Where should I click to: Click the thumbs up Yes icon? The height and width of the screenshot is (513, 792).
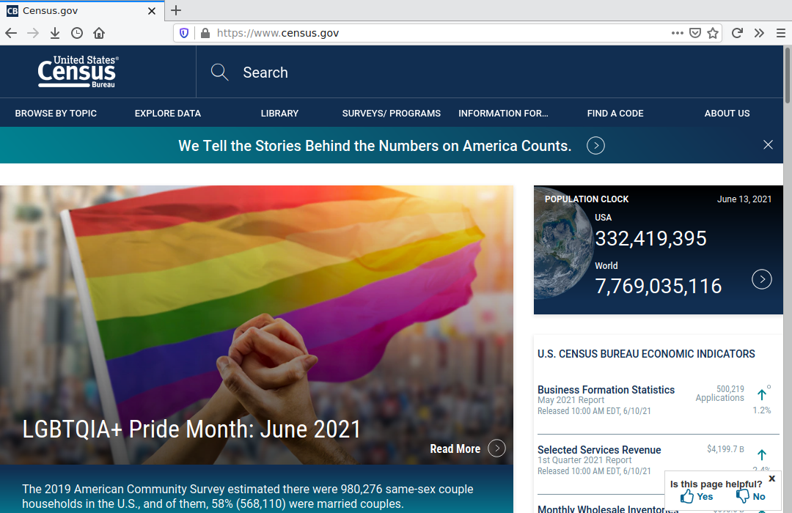687,496
